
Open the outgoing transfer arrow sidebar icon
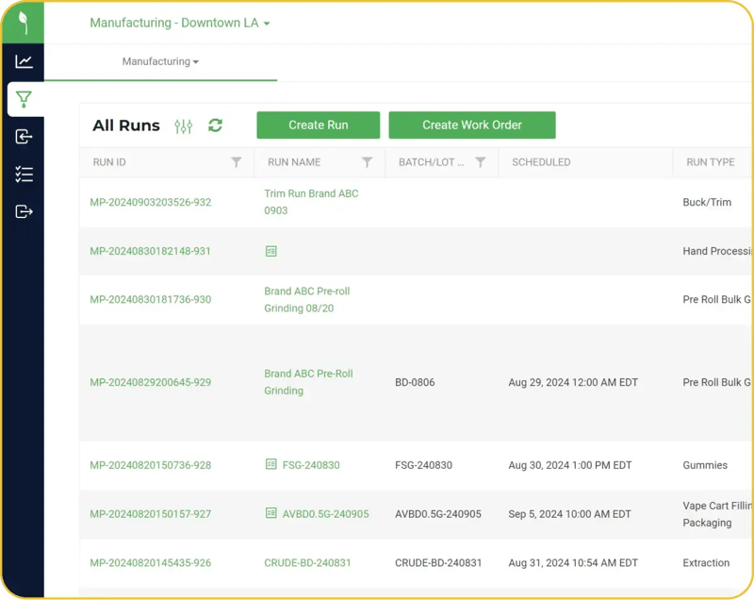[x=24, y=211]
